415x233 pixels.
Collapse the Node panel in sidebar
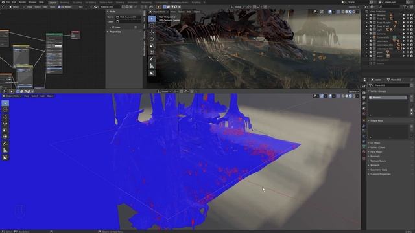(x=112, y=12)
